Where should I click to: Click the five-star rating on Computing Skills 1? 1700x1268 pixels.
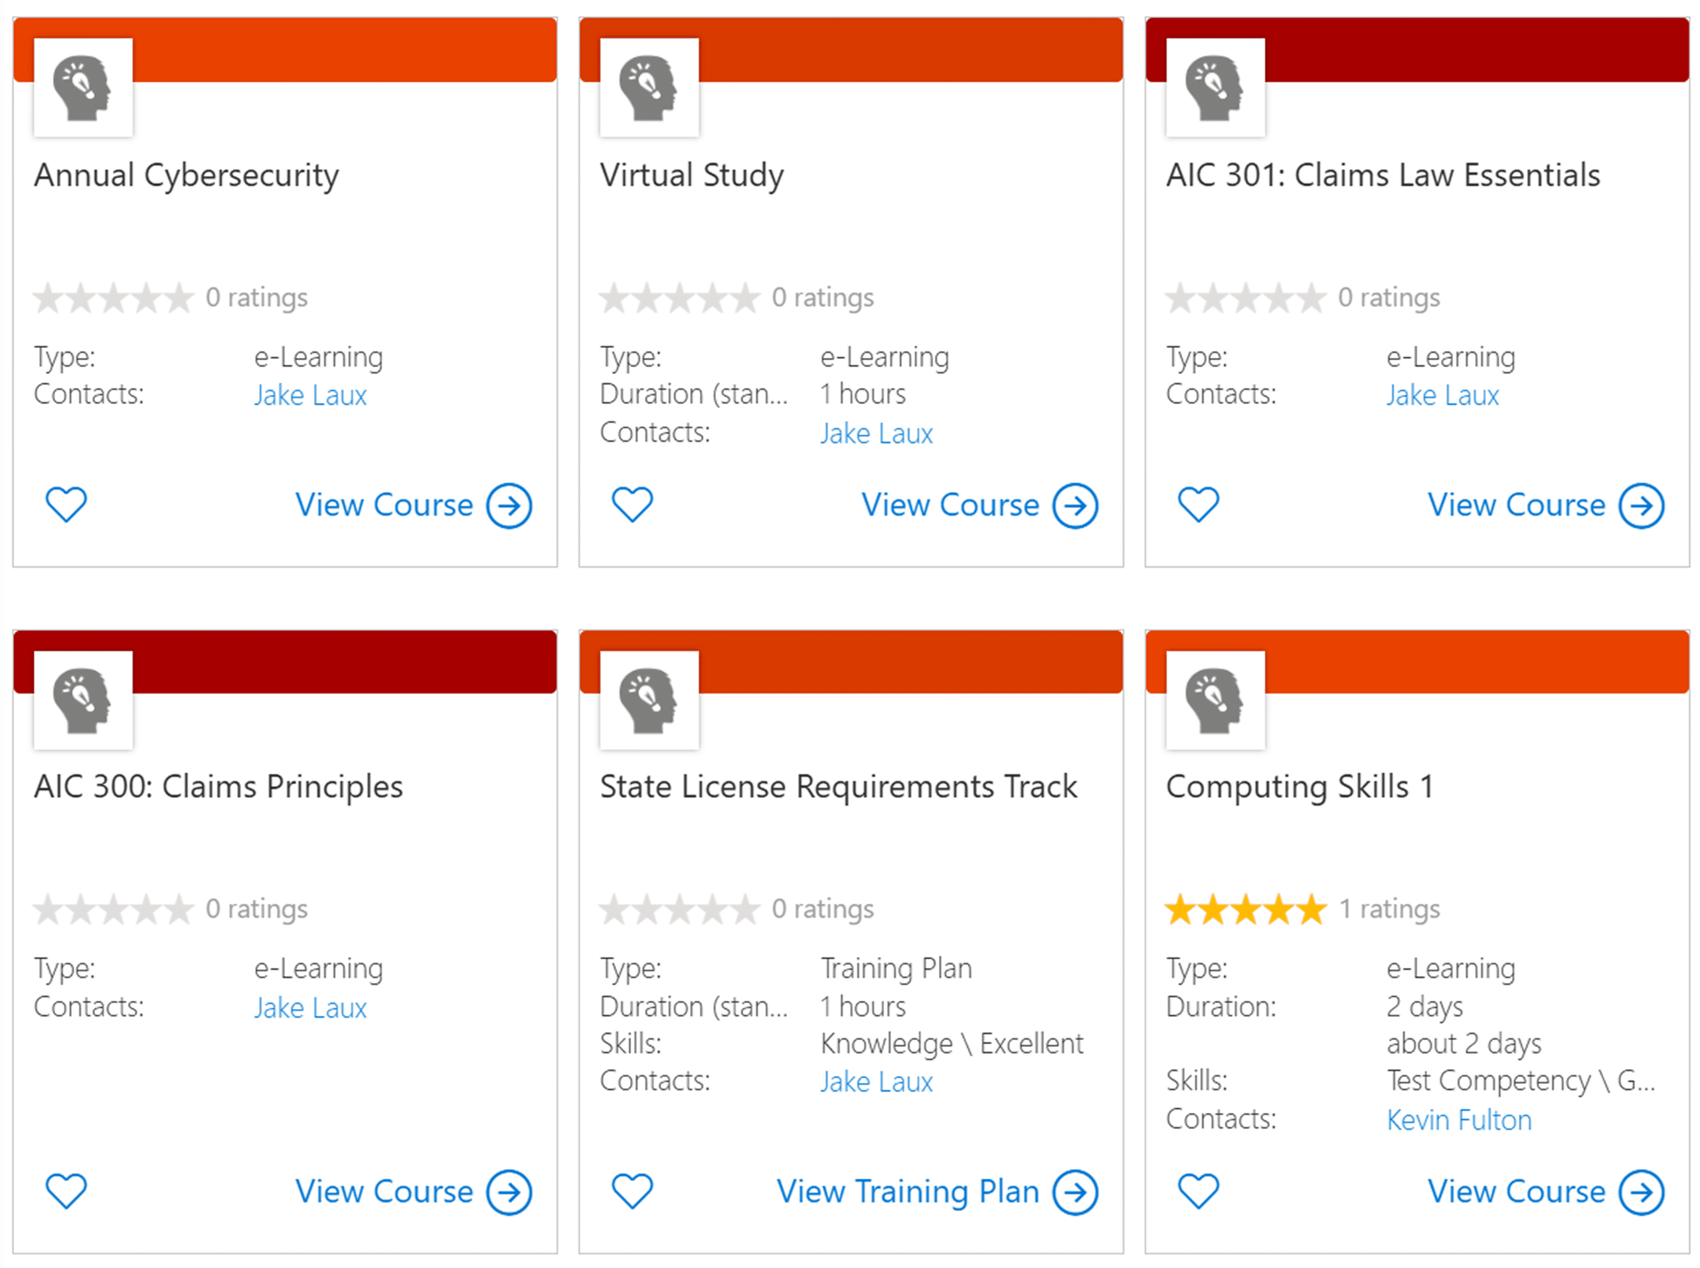point(1246,909)
